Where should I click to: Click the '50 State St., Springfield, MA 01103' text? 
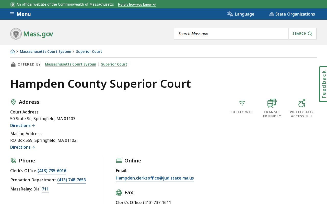point(43,119)
